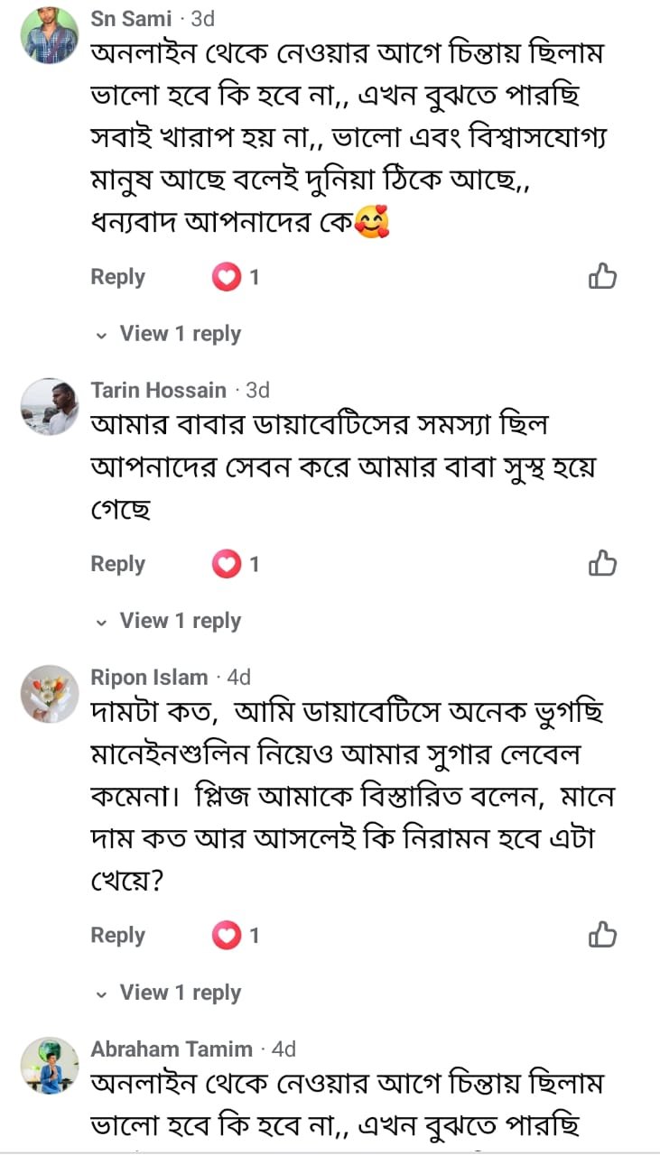Expand the reply under Sn Sami's comment
The image size is (660, 1155).
pyautogui.click(x=180, y=334)
